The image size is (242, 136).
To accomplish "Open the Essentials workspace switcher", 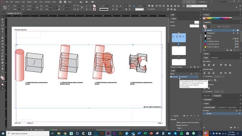I will pyautogui.click(x=203, y=2).
